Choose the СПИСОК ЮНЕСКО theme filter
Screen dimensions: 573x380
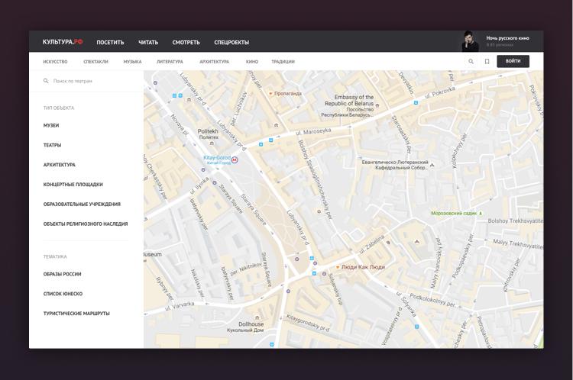tap(63, 294)
